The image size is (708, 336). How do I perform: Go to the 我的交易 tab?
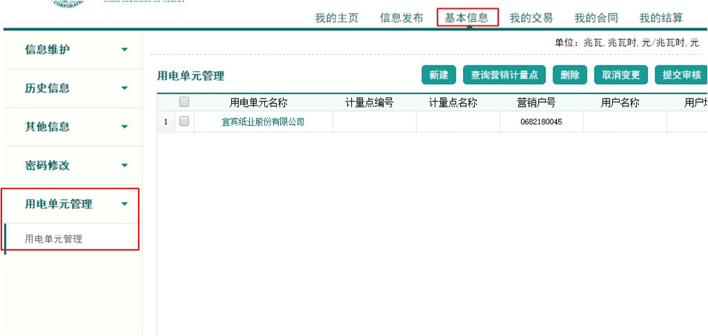tap(531, 18)
